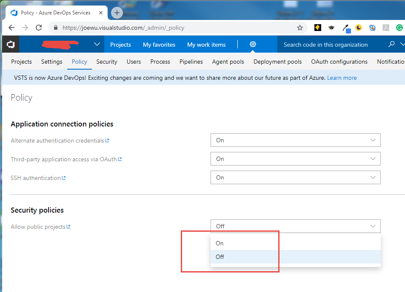Follow the Learn more link in banner
The width and height of the screenshot is (405, 292).
pos(342,78)
